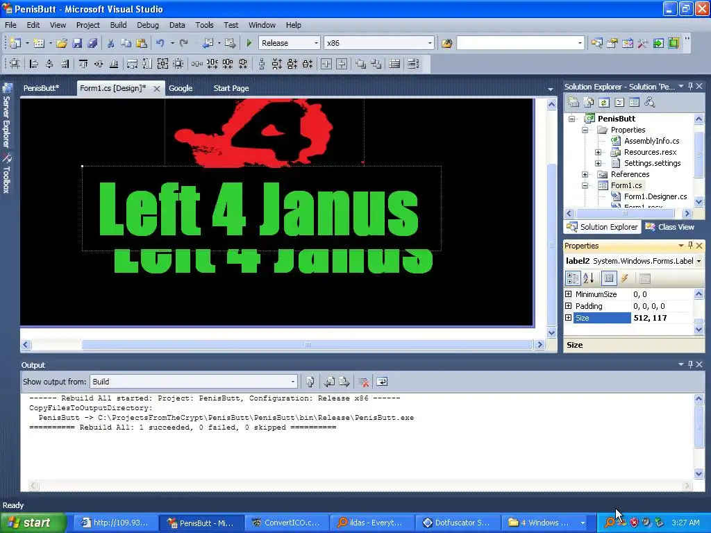
Task: Toggle Alphabetical sort in Properties panel
Action: click(589, 278)
